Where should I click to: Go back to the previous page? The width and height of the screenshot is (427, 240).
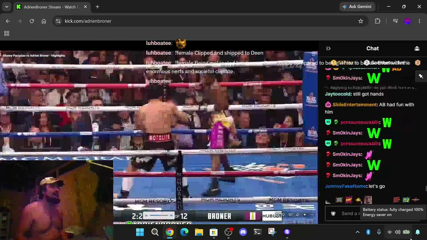coord(8,21)
